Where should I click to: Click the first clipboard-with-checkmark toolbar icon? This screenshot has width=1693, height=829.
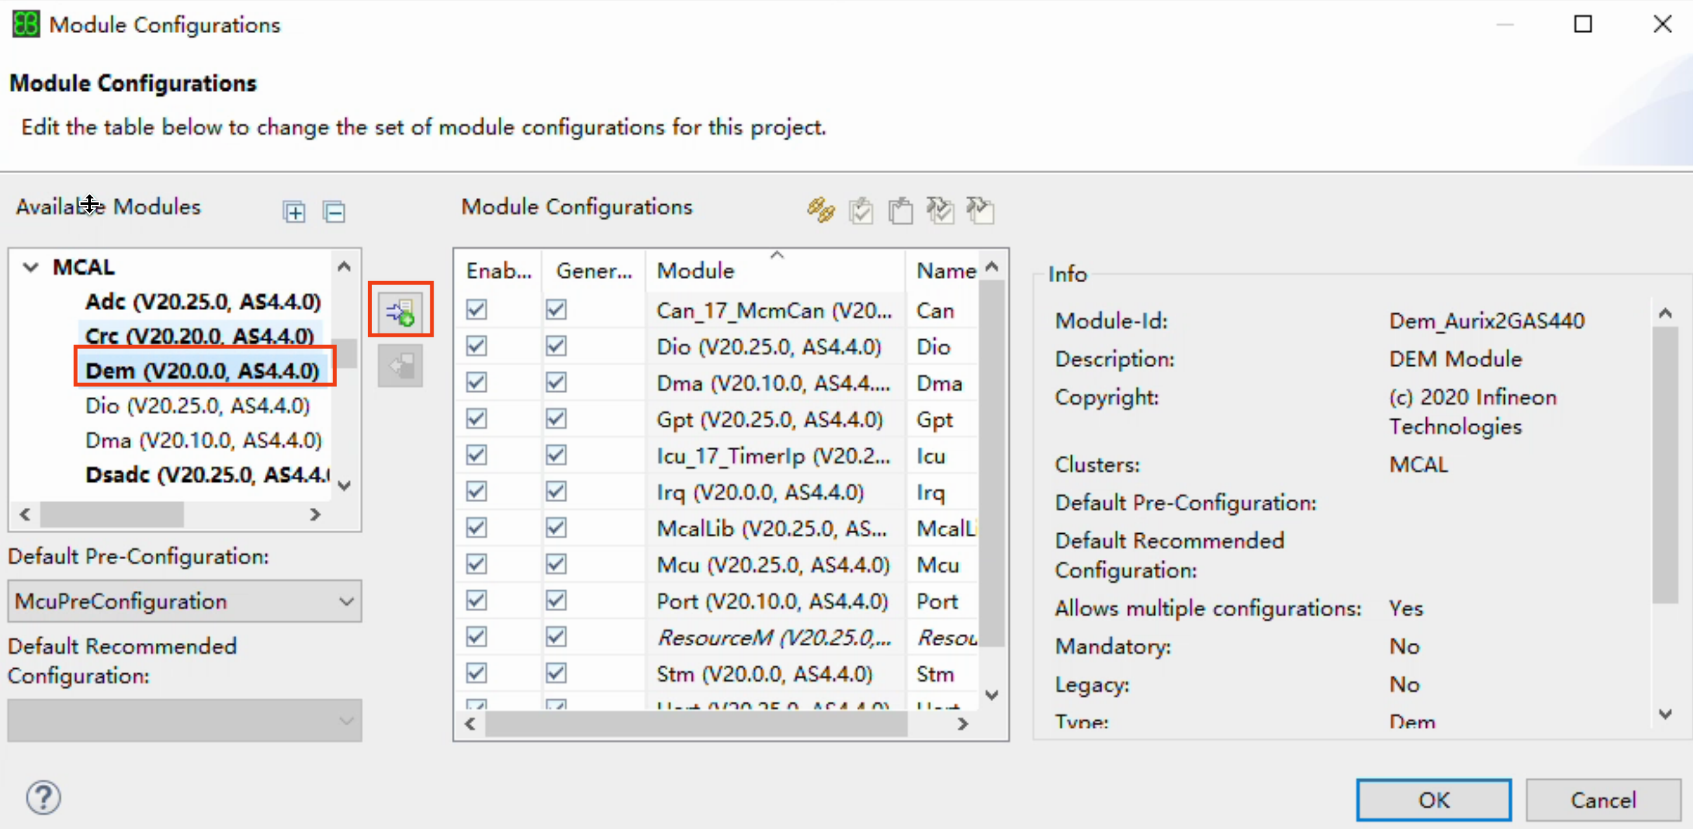861,211
